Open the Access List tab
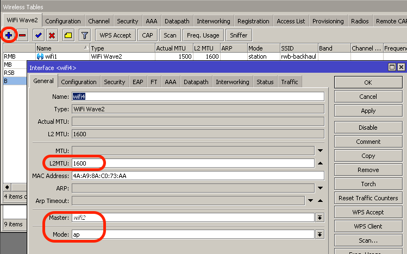This screenshot has height=254, width=407. [x=291, y=21]
